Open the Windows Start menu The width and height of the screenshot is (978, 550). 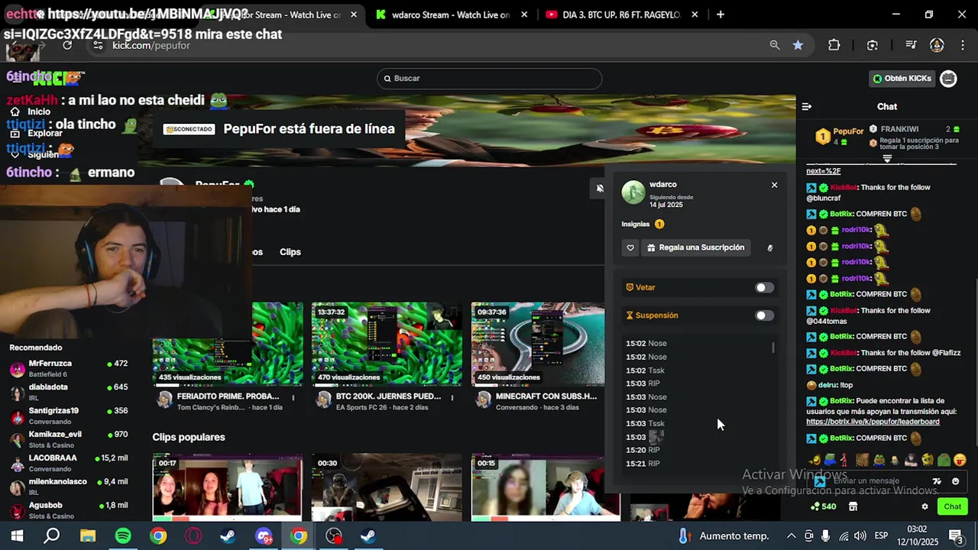coord(17,536)
